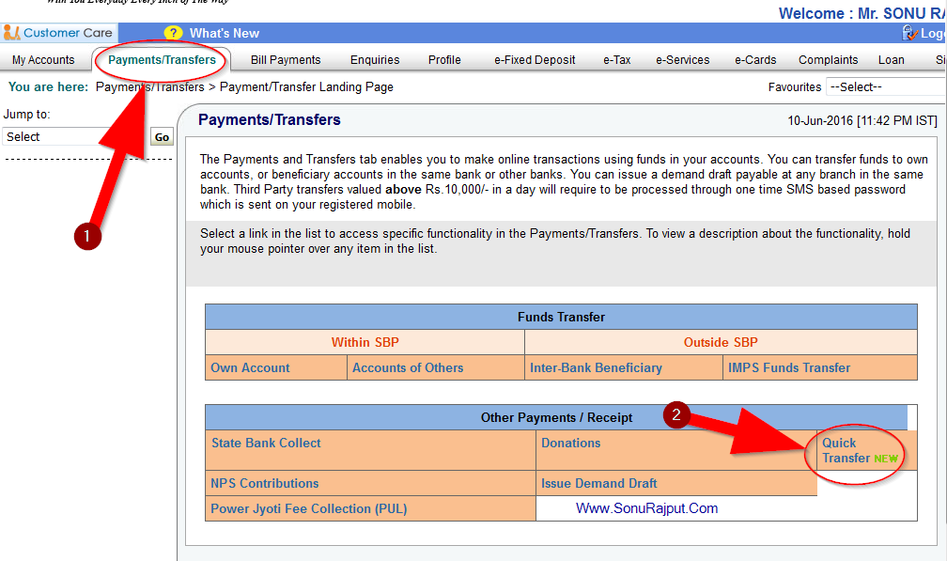Click Issue Demand Draft link
Viewport: 947px width, 561px height.
click(598, 483)
